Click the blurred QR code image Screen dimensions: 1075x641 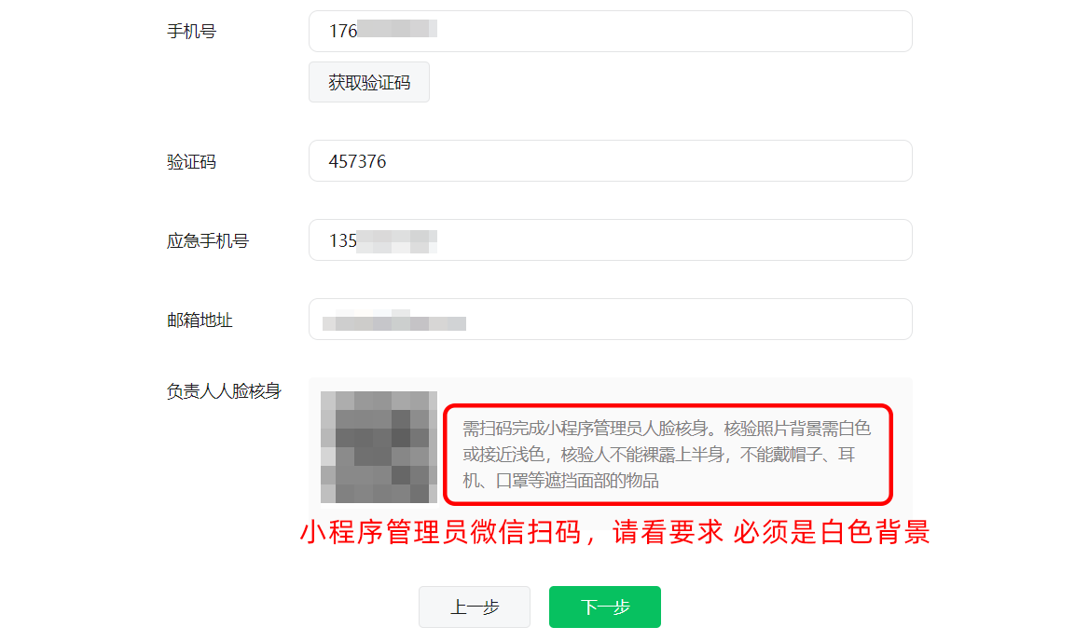click(379, 447)
